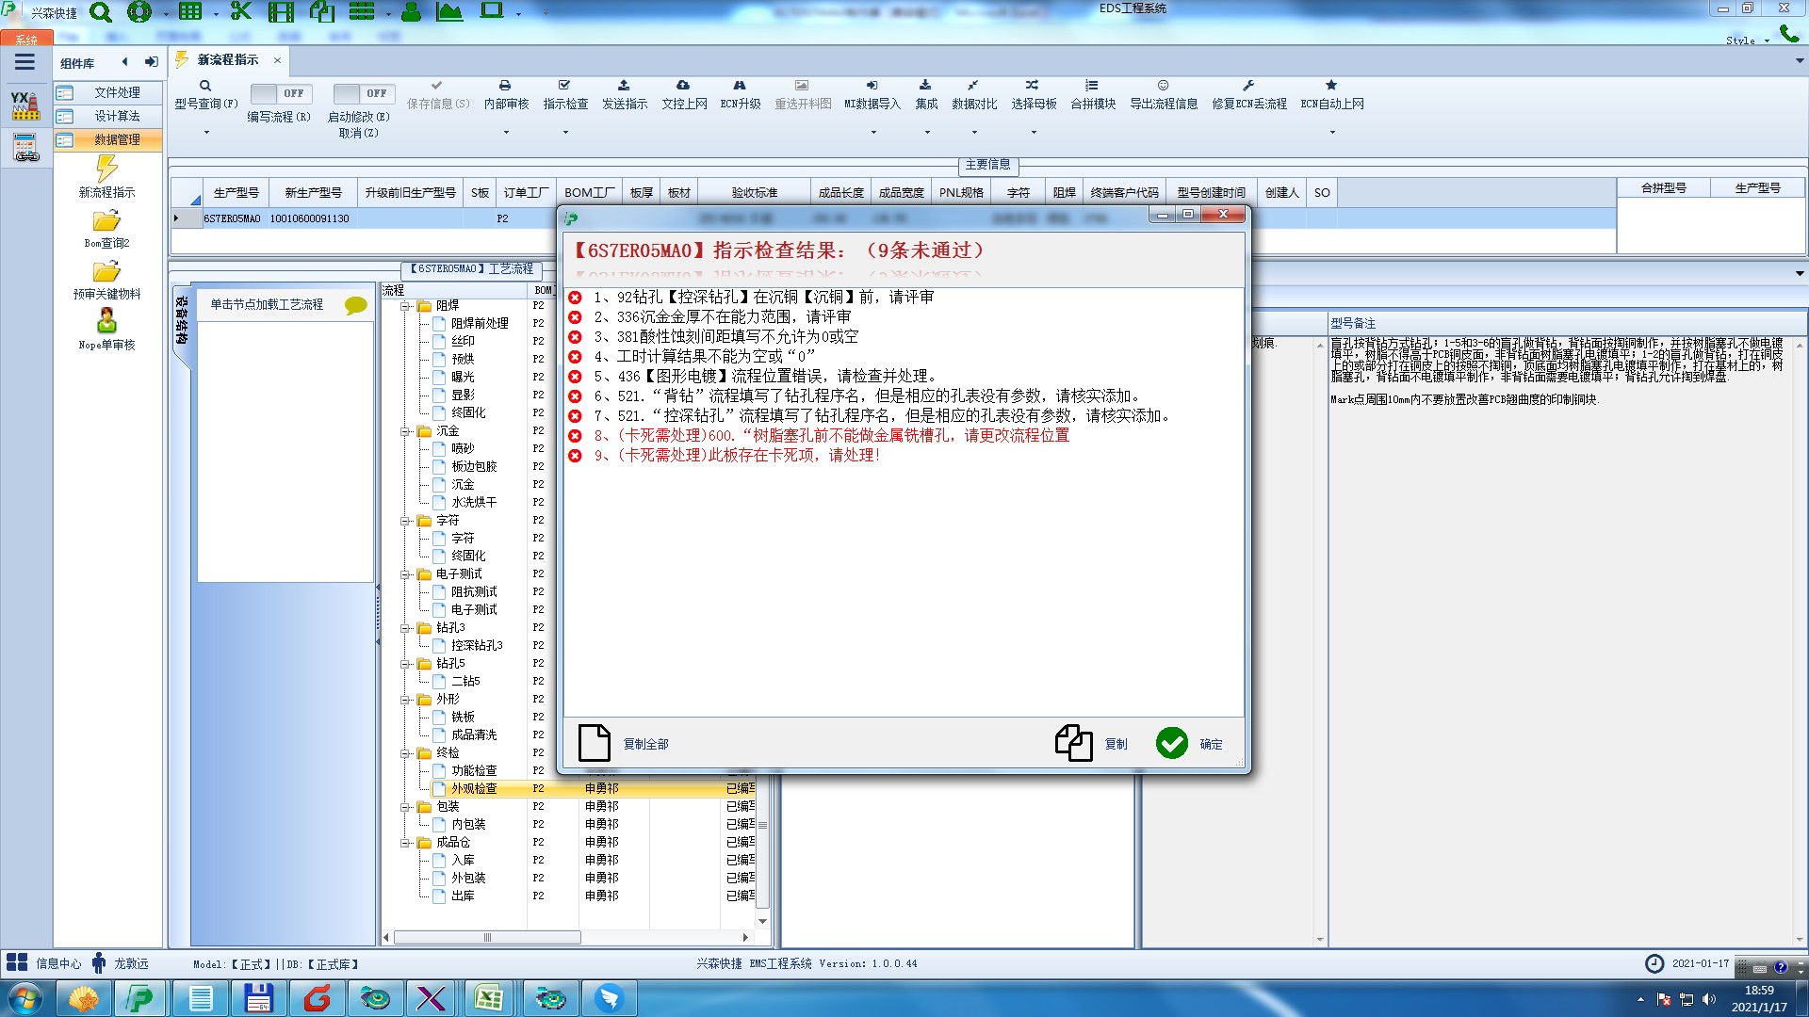This screenshot has height=1017, width=1809.
Task: Click the 复制全部 document icon
Action: pos(595,743)
